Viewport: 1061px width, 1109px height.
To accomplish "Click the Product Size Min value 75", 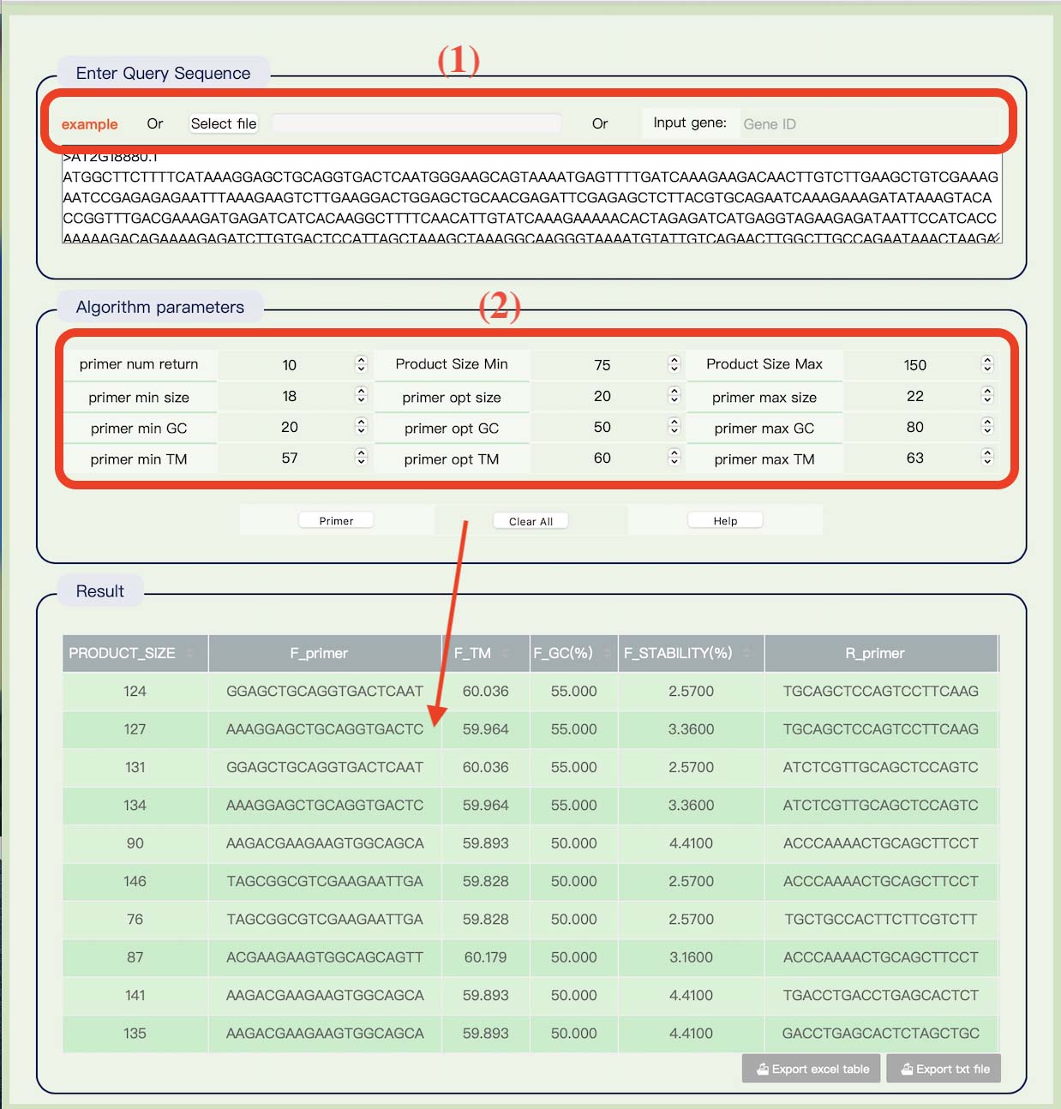I will click(x=602, y=365).
